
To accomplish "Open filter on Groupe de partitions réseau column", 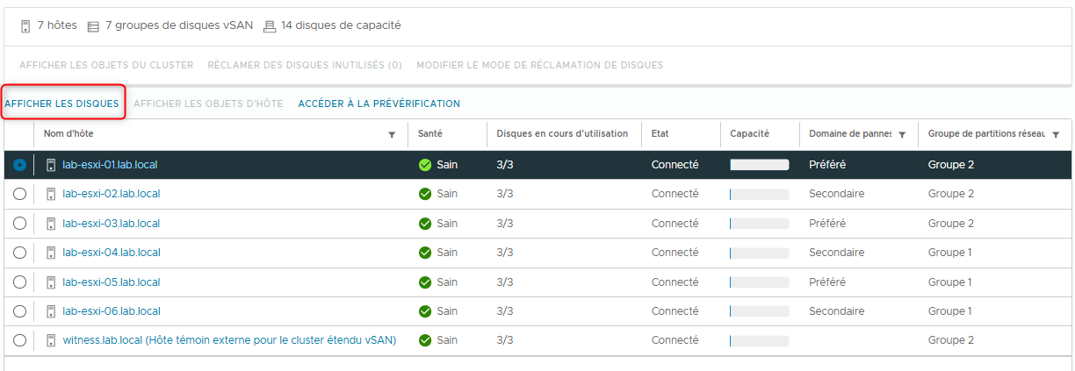I will coord(1055,135).
